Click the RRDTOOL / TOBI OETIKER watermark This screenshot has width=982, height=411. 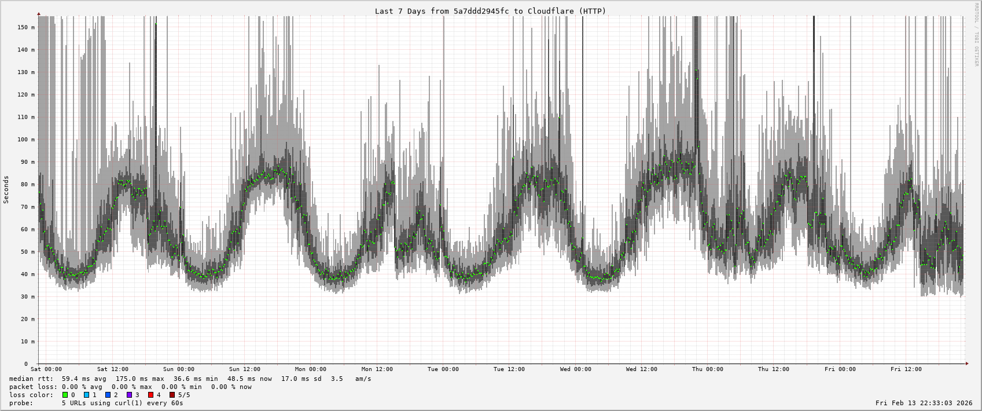tap(976, 35)
